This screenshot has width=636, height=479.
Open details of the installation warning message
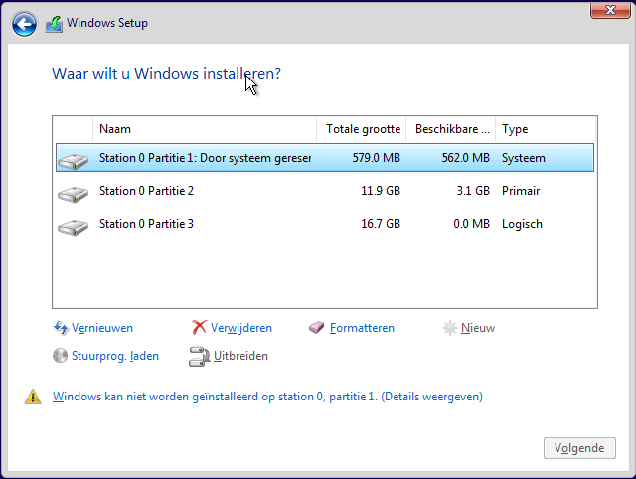pyautogui.click(x=267, y=397)
